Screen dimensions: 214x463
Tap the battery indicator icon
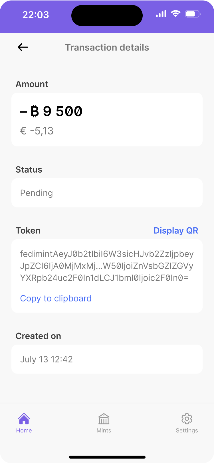point(193,14)
